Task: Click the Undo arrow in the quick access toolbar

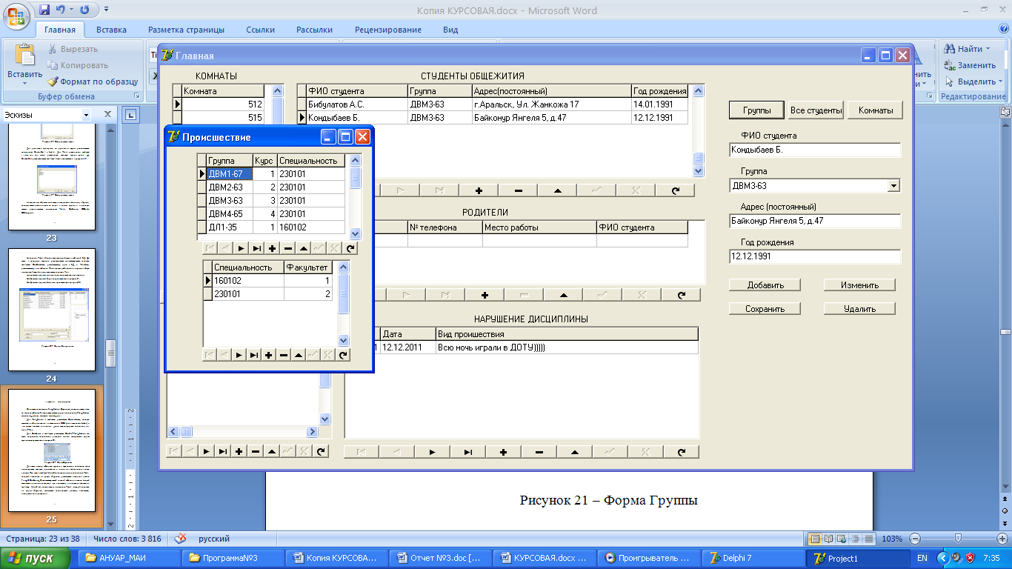Action: click(x=60, y=10)
